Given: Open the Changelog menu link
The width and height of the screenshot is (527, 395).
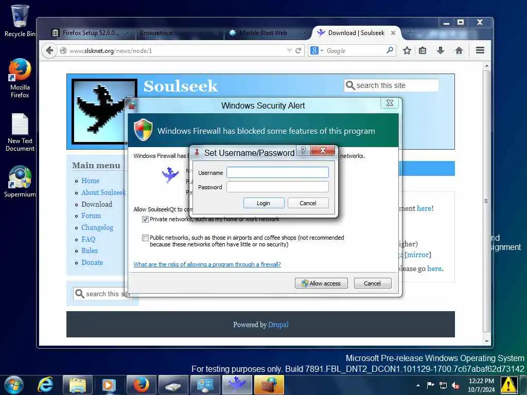Looking at the screenshot, I should (x=97, y=228).
